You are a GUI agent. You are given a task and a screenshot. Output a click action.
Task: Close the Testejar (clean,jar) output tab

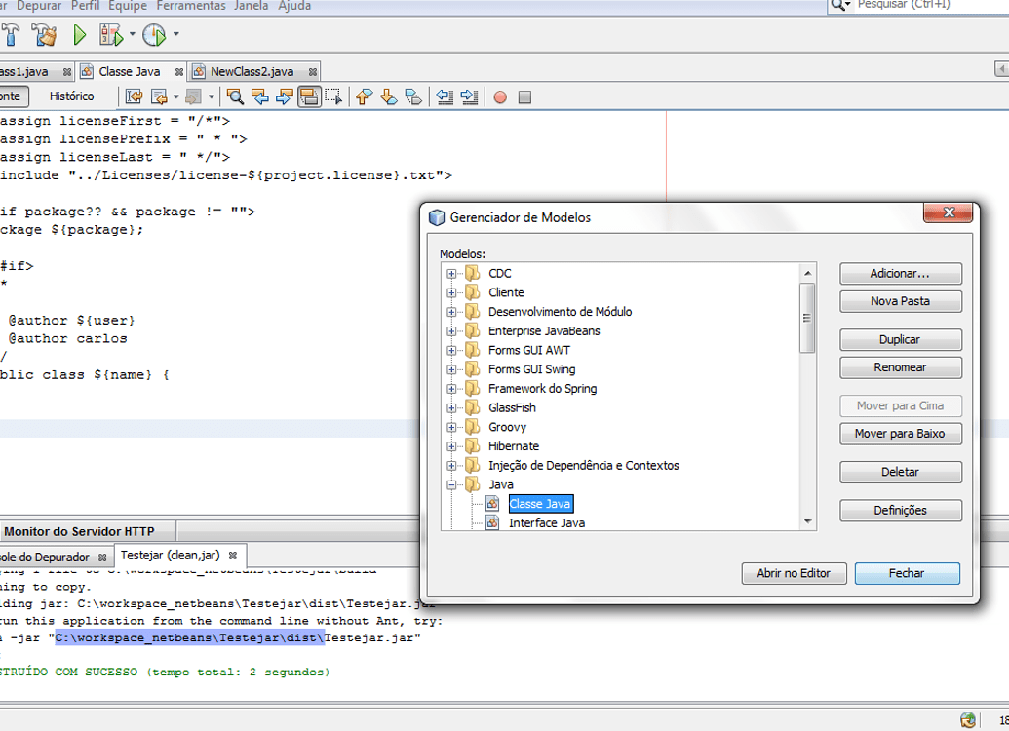(233, 556)
